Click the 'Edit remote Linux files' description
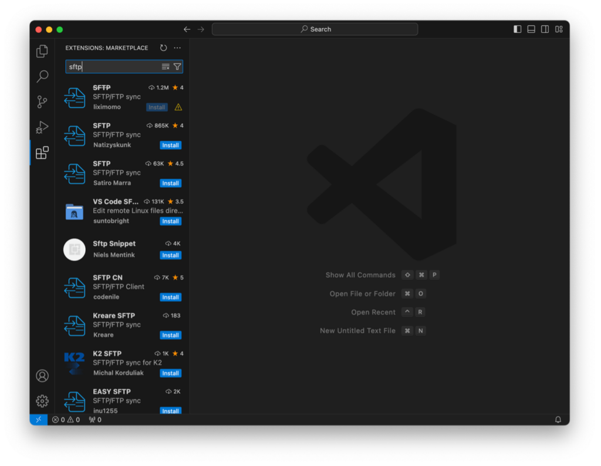The image size is (601, 466). [138, 211]
